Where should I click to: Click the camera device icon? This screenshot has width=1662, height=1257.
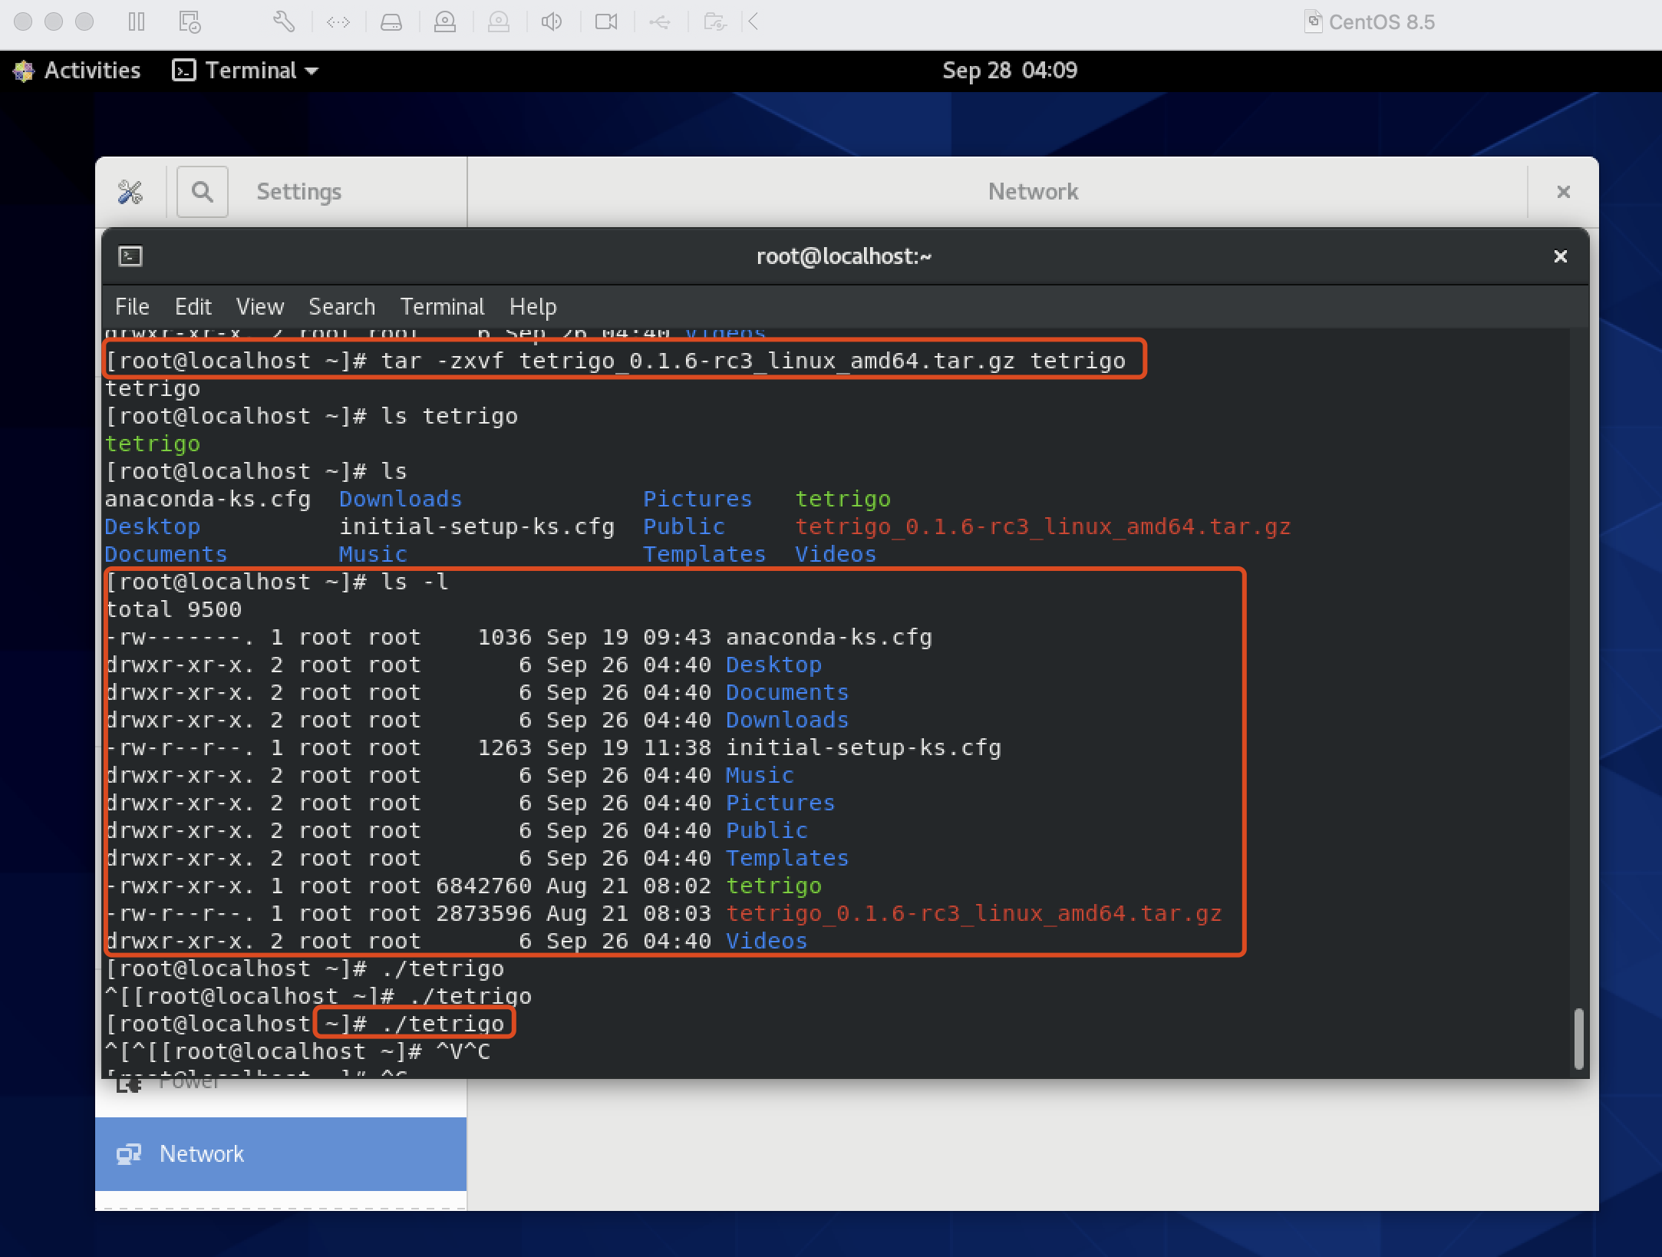(x=606, y=21)
